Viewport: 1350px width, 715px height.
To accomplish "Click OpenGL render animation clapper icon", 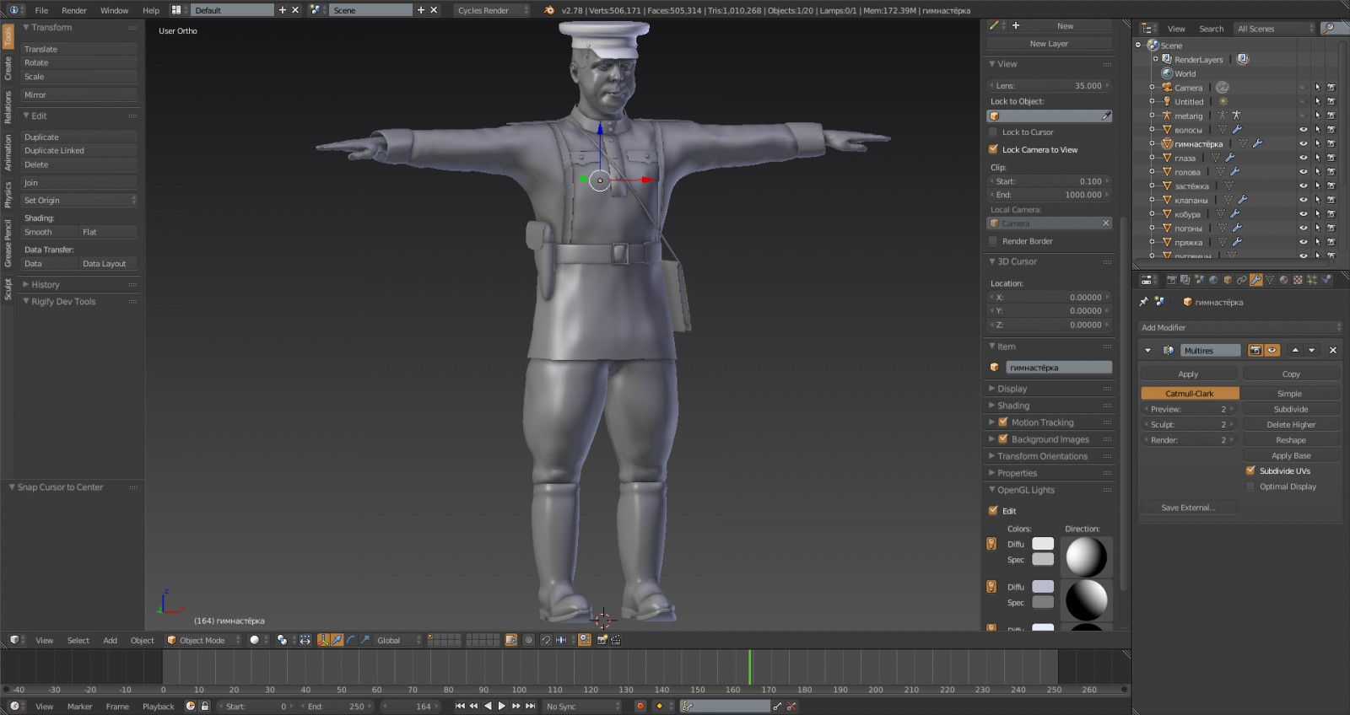I will pos(615,640).
